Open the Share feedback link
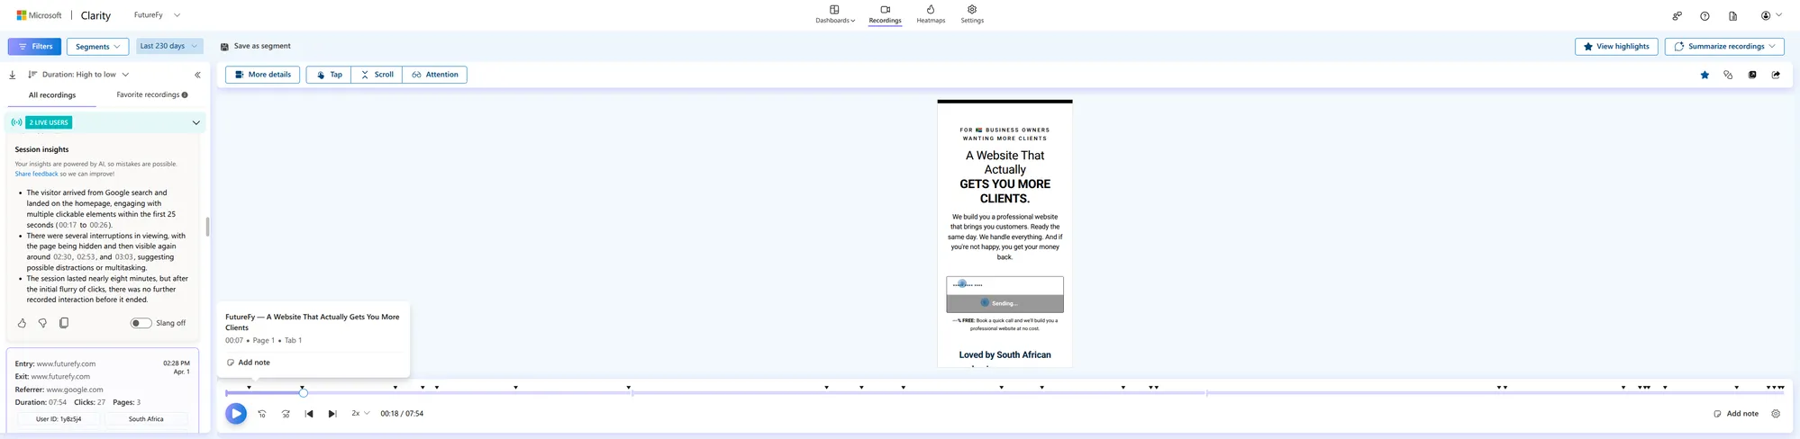 pos(36,174)
